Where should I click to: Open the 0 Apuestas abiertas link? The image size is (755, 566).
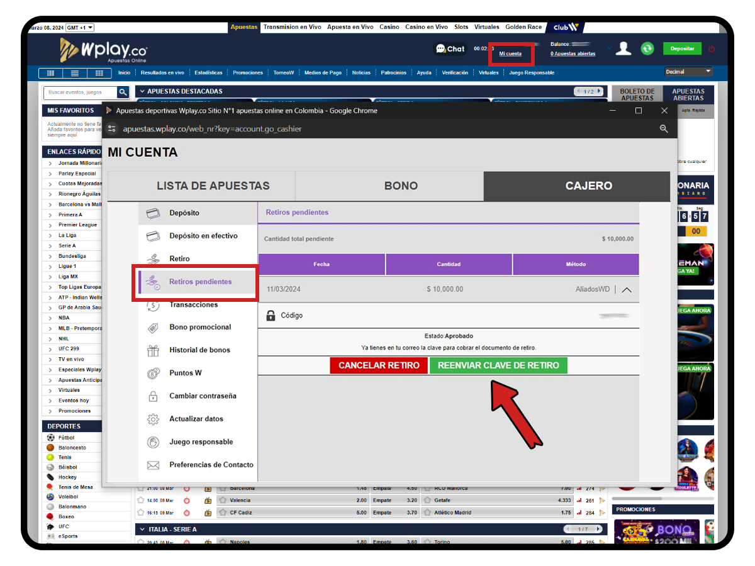coord(573,54)
